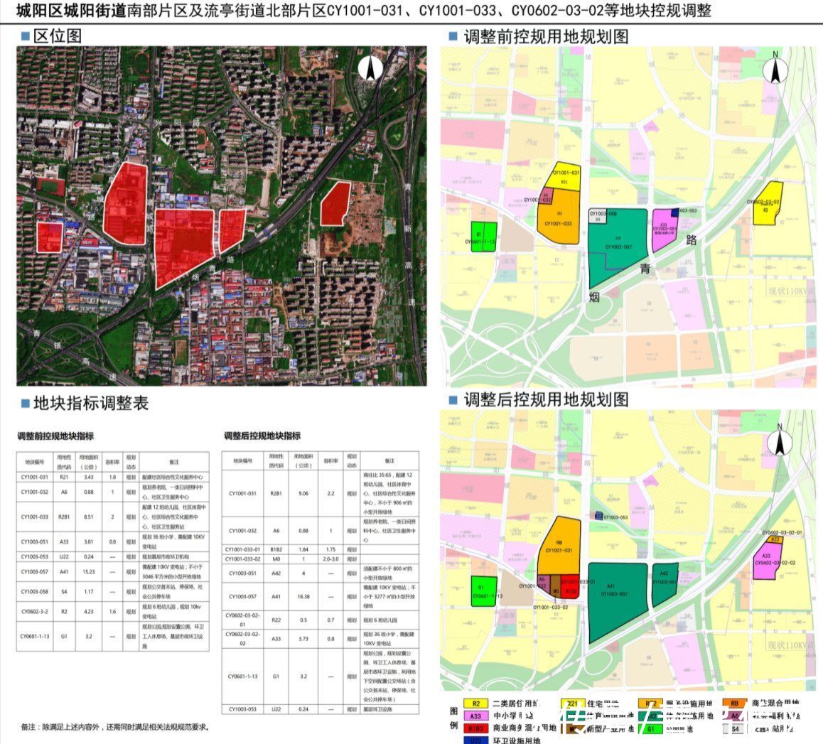Screen dimensions: 823x744
Task: Click the 调整前控规用地规划图 heading
Action: pos(546,36)
